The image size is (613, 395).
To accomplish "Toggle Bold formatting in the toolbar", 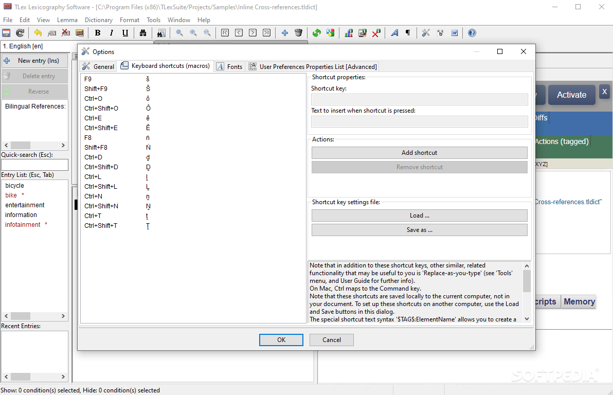I will pos(98,33).
